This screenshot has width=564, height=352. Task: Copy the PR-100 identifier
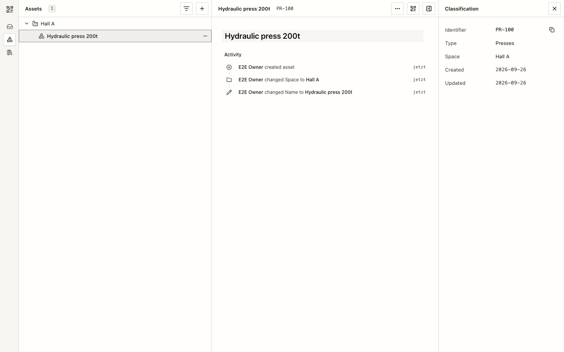point(552,30)
